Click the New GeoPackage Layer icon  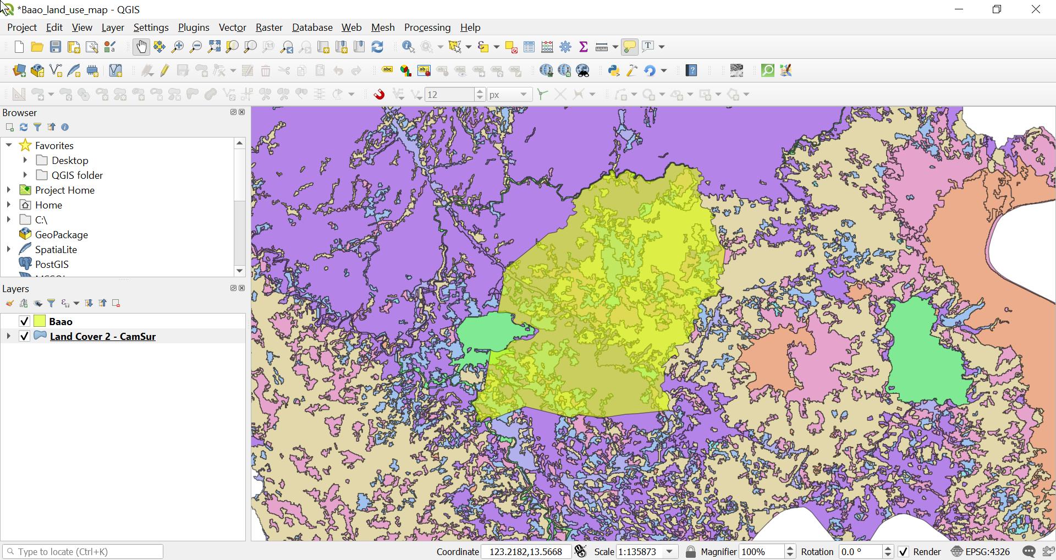coord(37,70)
